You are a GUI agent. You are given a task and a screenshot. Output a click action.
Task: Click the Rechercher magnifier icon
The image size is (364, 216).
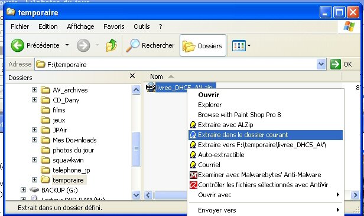(132, 45)
